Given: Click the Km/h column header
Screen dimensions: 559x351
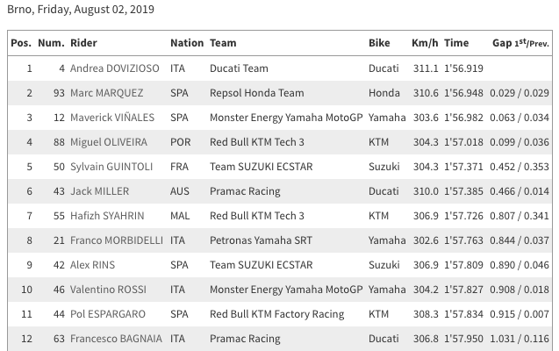Looking at the screenshot, I should (424, 43).
